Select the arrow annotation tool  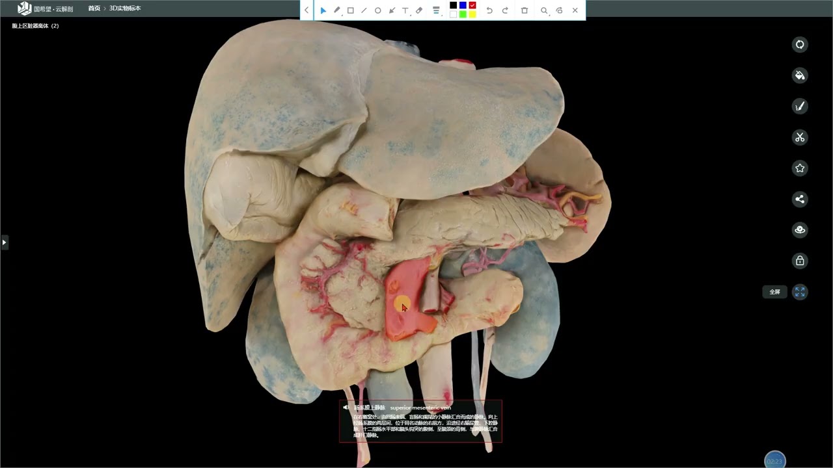(x=392, y=10)
